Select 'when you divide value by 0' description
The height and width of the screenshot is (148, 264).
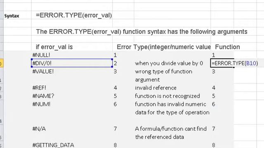(x=169, y=63)
